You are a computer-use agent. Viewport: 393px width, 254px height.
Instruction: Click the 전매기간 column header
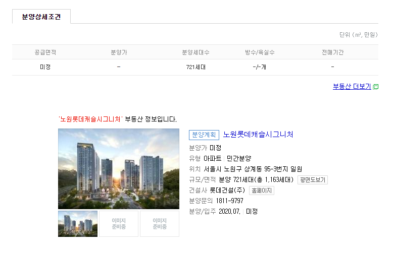pos(332,52)
